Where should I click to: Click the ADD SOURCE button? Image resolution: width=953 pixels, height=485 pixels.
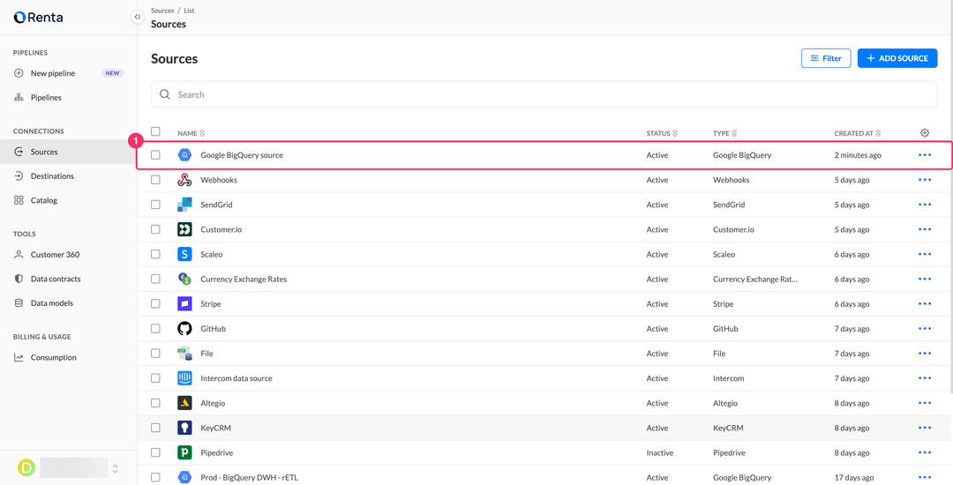[897, 58]
